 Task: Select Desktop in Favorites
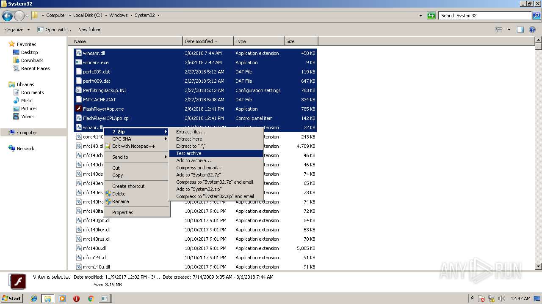[29, 52]
